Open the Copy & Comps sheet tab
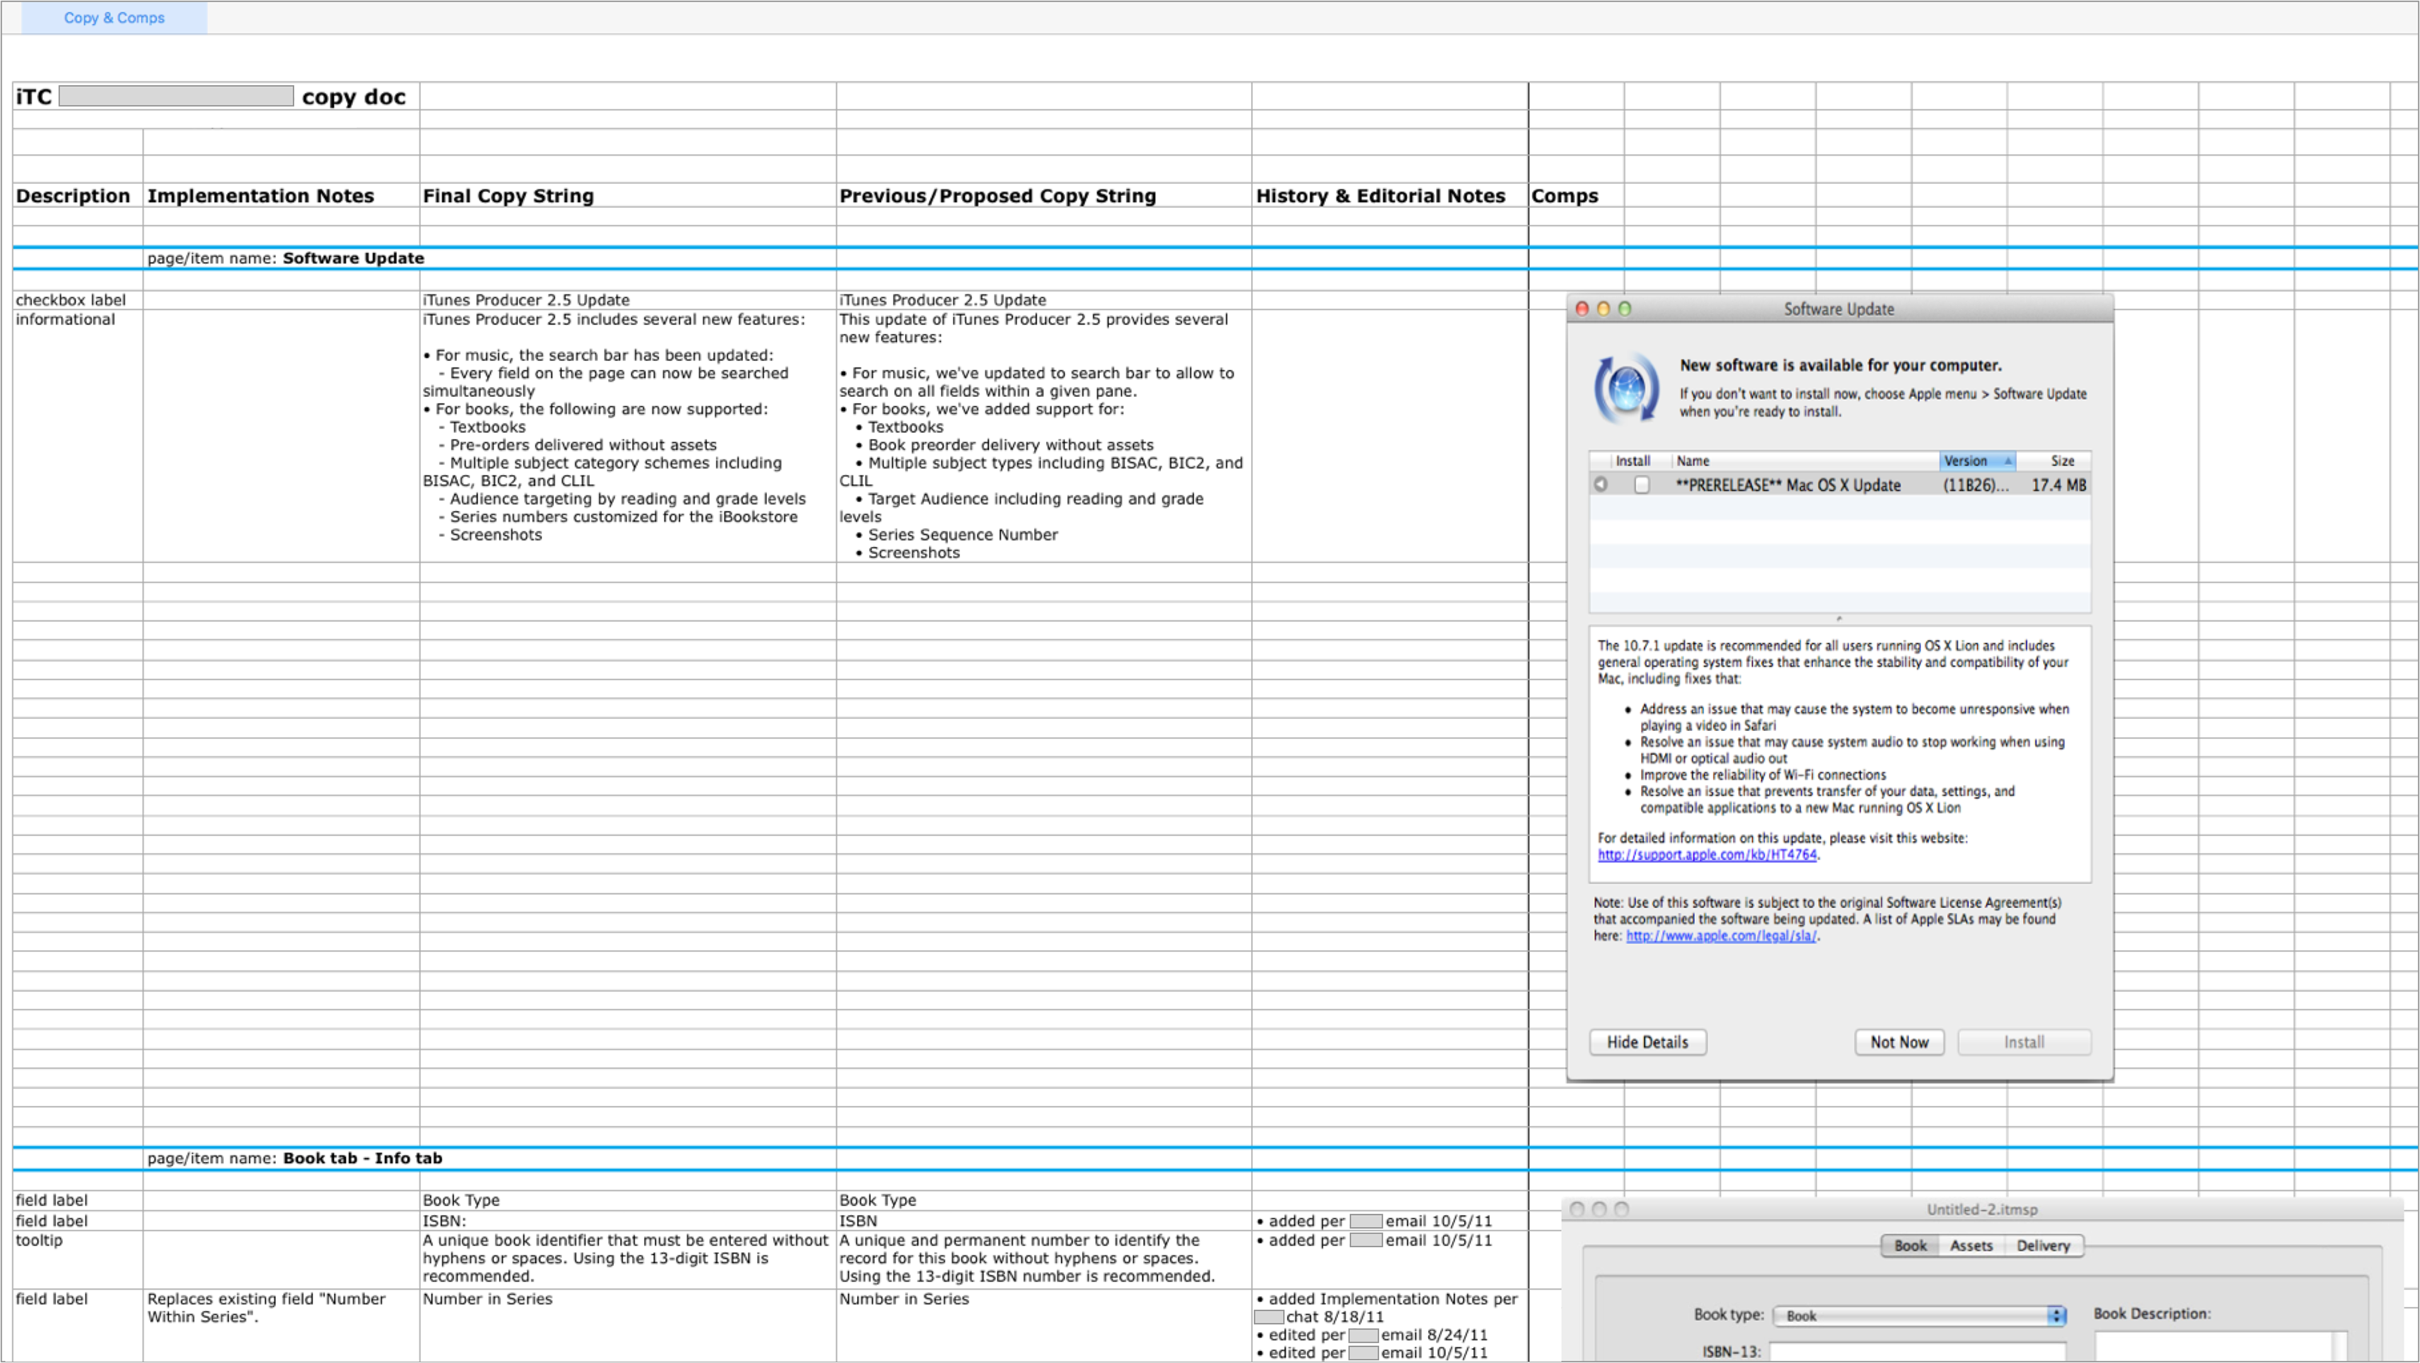This screenshot has width=2420, height=1363. point(113,18)
